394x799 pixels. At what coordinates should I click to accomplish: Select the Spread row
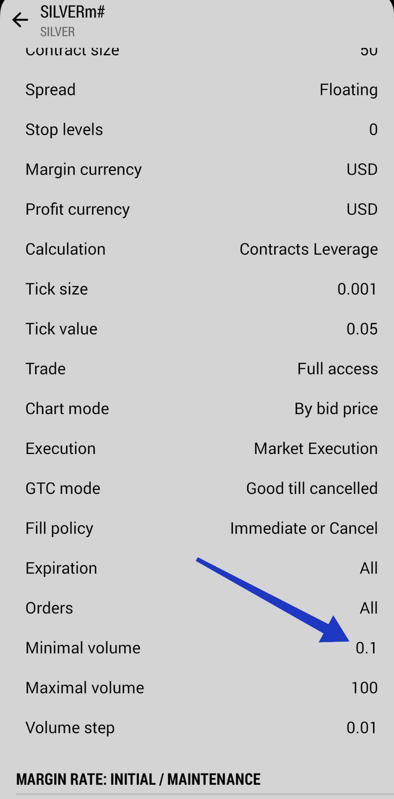click(197, 90)
